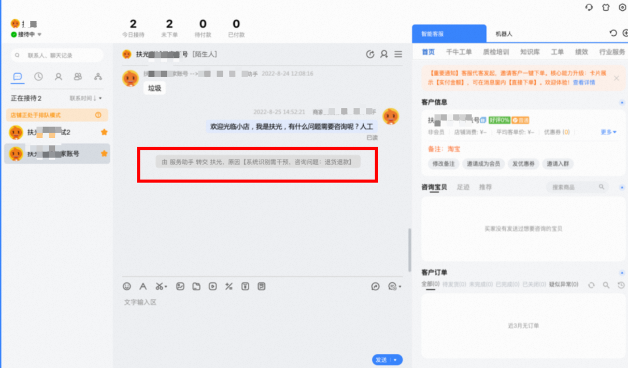This screenshot has height=368, width=628.
Task: Select the 行业服务 tab
Action: [612, 52]
